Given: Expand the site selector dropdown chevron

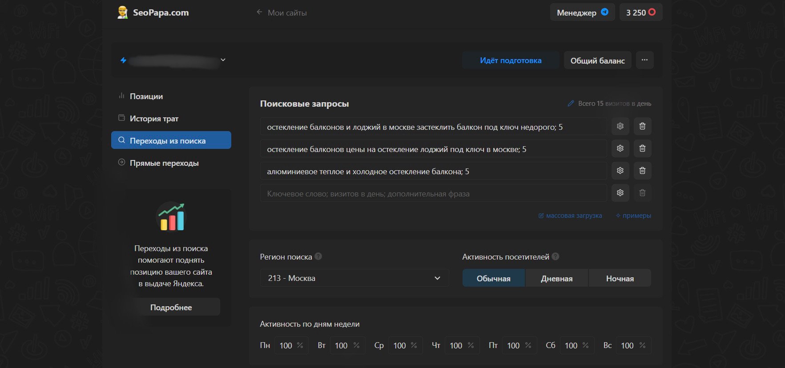Looking at the screenshot, I should [223, 60].
